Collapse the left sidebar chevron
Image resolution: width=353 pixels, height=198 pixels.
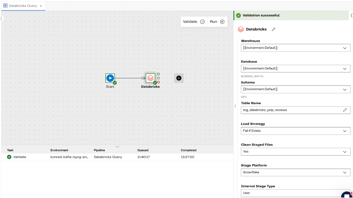click(1, 18)
